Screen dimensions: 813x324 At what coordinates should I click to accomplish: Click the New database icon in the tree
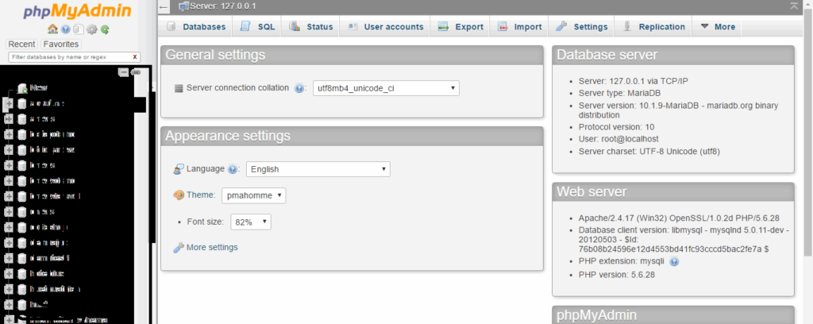click(x=22, y=88)
